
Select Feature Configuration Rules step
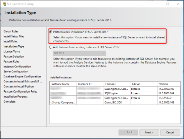(20, 92)
